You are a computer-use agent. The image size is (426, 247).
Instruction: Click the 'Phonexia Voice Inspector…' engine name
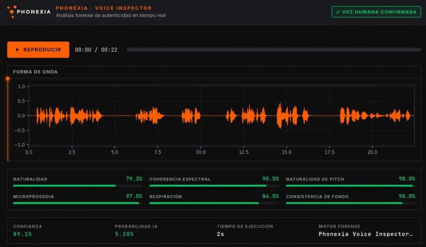[x=366, y=234]
